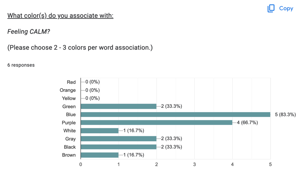Click the Copy text link

click(286, 8)
